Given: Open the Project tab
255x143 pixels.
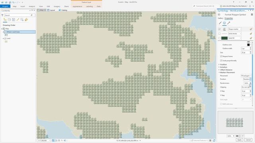Looking at the screenshot, I should click(5, 6).
